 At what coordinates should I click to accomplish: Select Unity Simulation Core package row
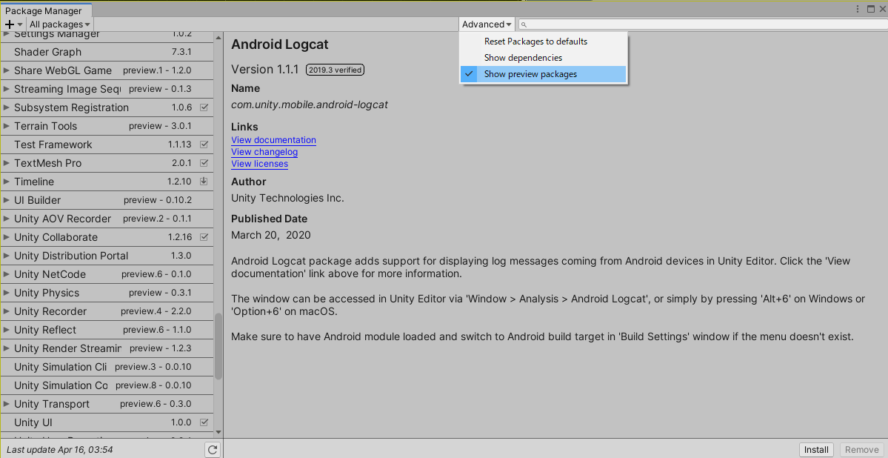click(107, 385)
